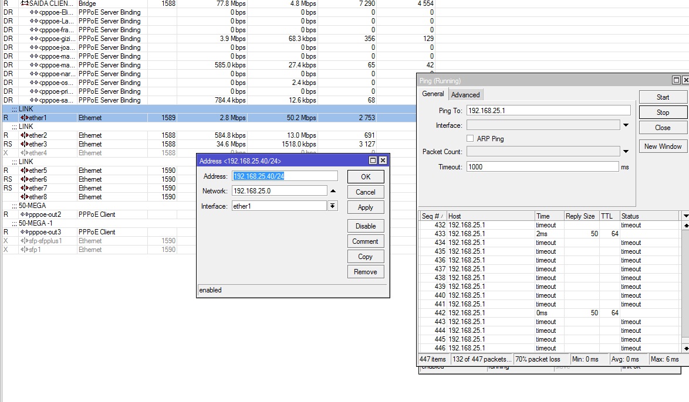Screen dimensions: 689x402
Task: Copy the address entry
Action: point(366,257)
